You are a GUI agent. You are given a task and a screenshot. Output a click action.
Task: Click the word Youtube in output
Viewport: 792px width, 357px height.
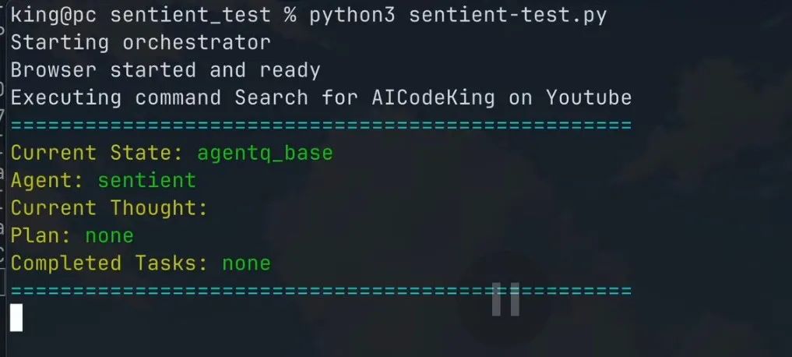[x=589, y=97]
